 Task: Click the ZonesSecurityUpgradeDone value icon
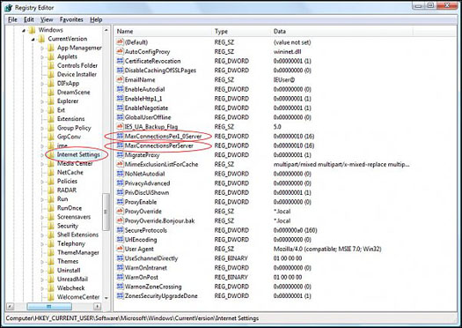(120, 296)
